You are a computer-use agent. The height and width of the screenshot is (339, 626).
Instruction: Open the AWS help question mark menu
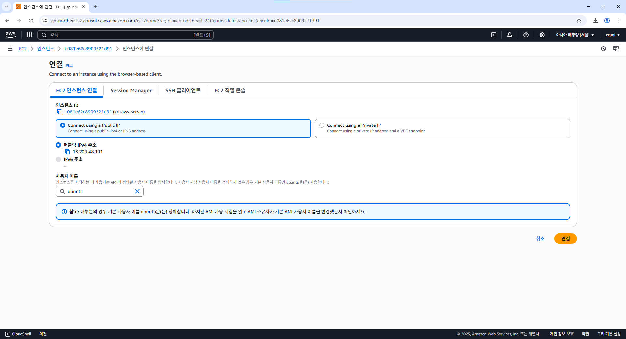coord(526,35)
